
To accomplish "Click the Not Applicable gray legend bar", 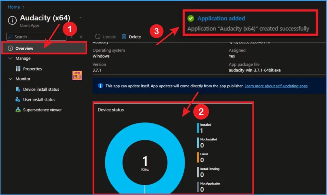I will pyautogui.click(x=198, y=187).
